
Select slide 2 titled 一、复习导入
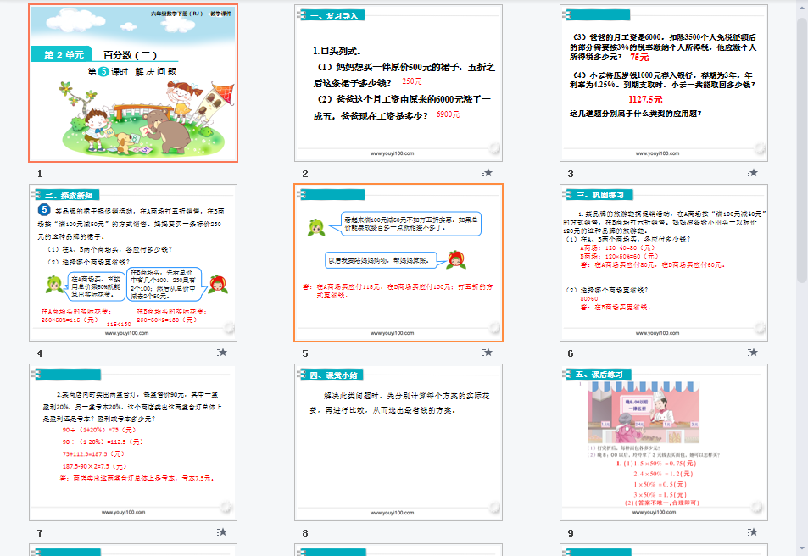pyautogui.click(x=398, y=83)
